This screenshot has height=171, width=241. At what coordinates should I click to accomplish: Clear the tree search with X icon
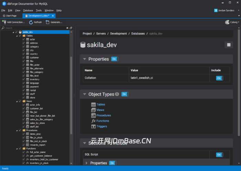tap(67, 28)
